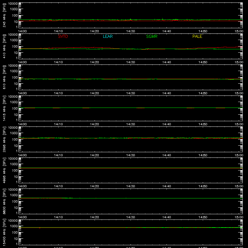Click 14:20 on the 2695 MHz time axis
The height and width of the screenshot is (248, 248).
pyautogui.click(x=95, y=155)
